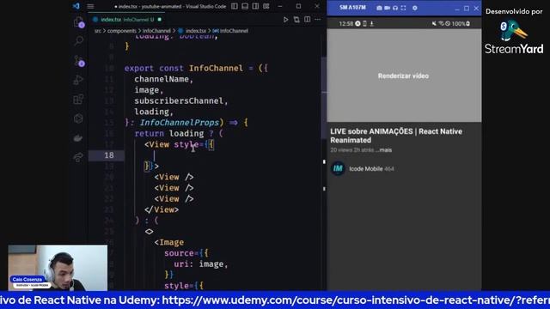This screenshot has width=550, height=309.
Task: Tap the phone mute status icon
Action: (x=434, y=23)
